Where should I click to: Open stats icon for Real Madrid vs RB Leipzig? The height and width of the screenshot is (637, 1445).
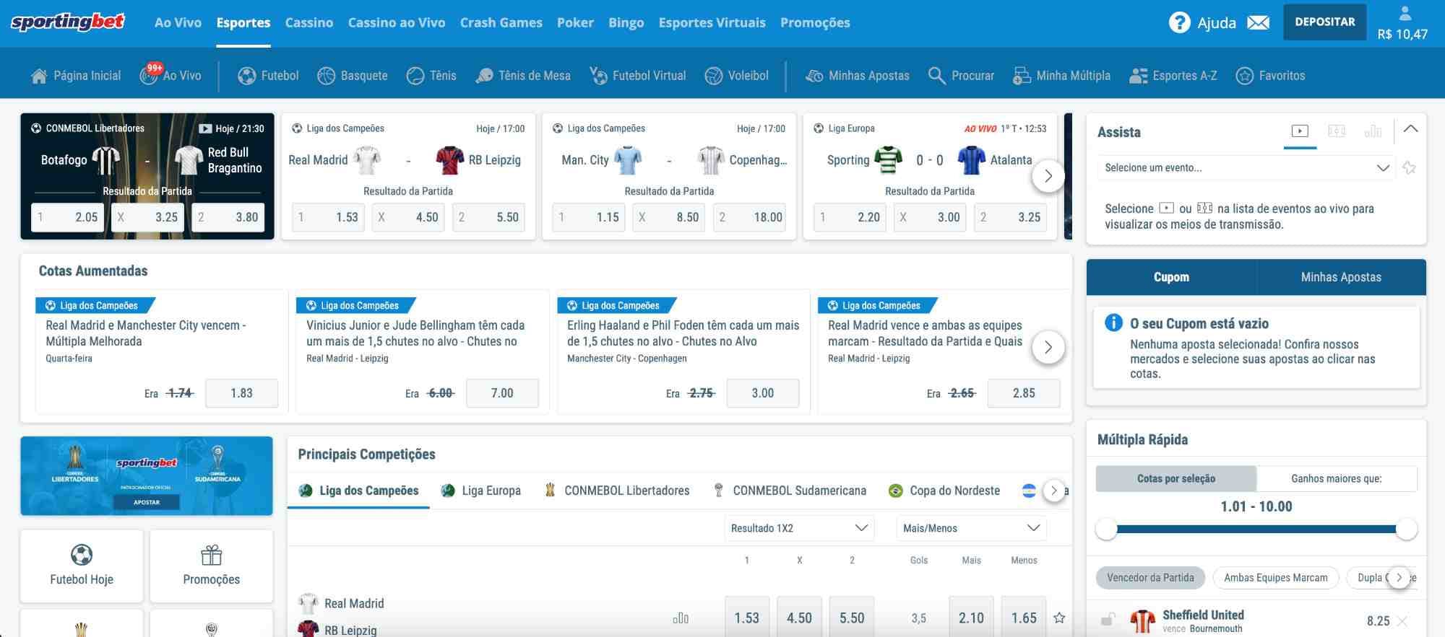pyautogui.click(x=681, y=618)
